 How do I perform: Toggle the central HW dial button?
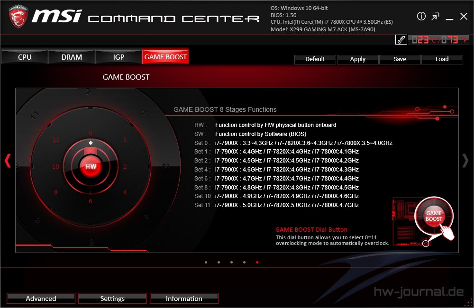91,166
